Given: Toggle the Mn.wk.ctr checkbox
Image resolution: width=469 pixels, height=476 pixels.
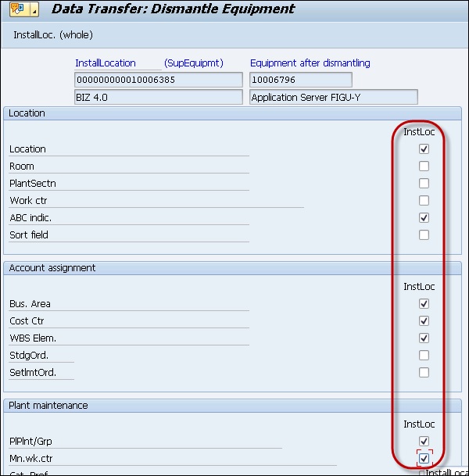Looking at the screenshot, I should coord(424,459).
